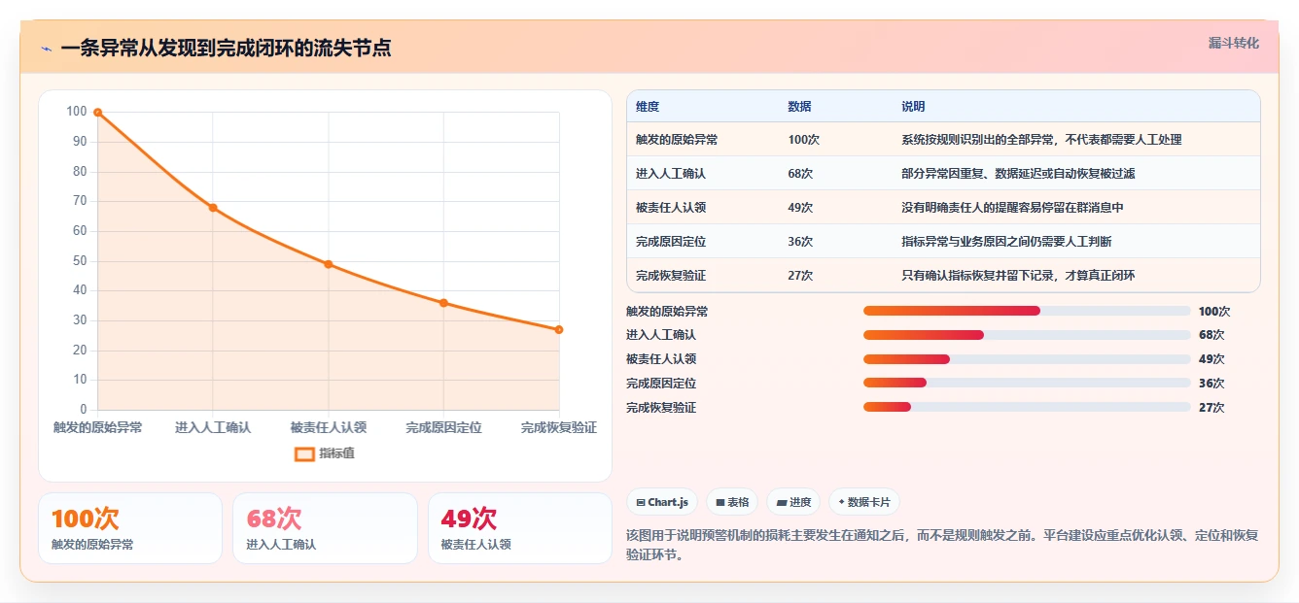Select the chart point for 被责任人认领
This screenshot has width=1299, height=603.
coord(328,264)
